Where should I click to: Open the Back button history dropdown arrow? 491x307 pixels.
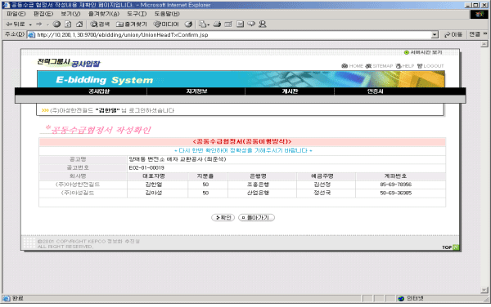[30, 24]
